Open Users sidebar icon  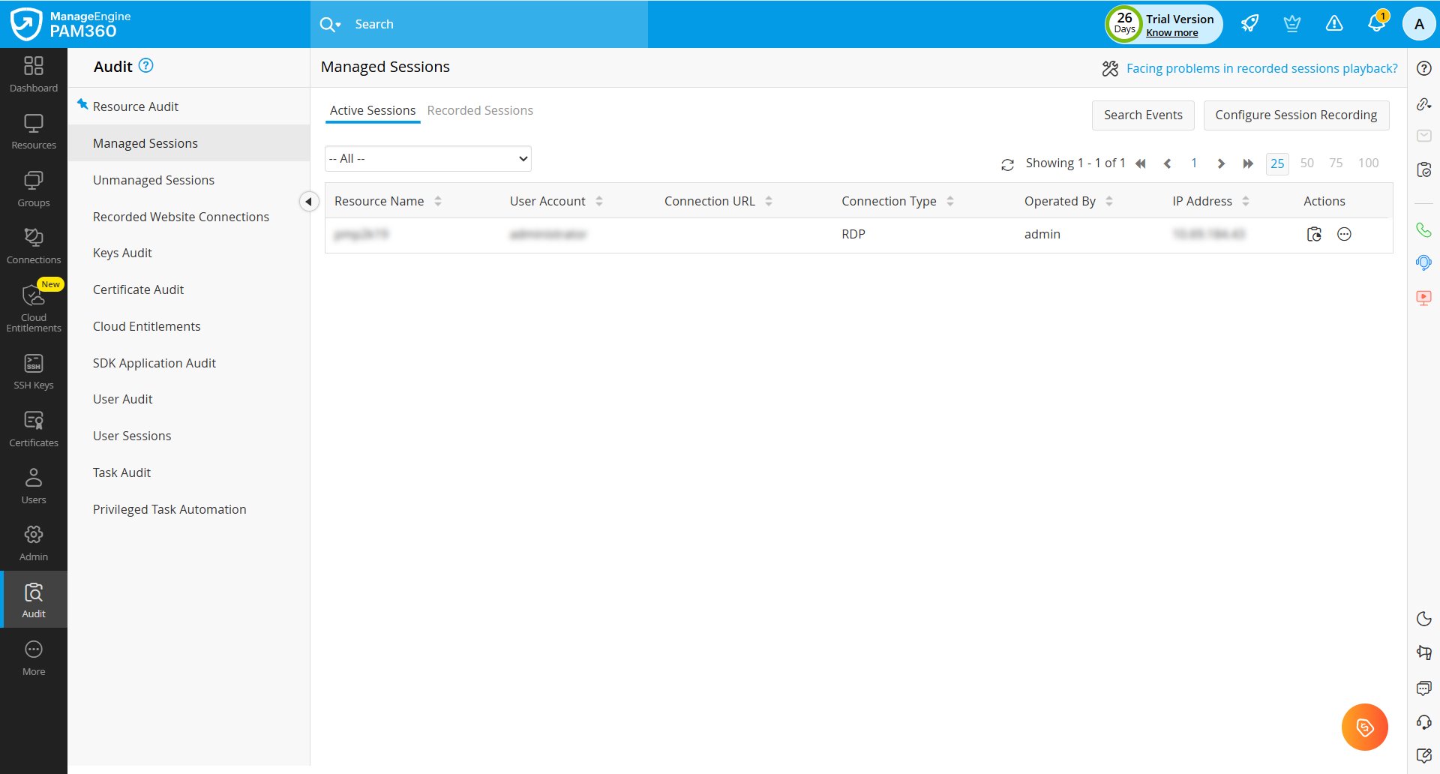tap(34, 487)
